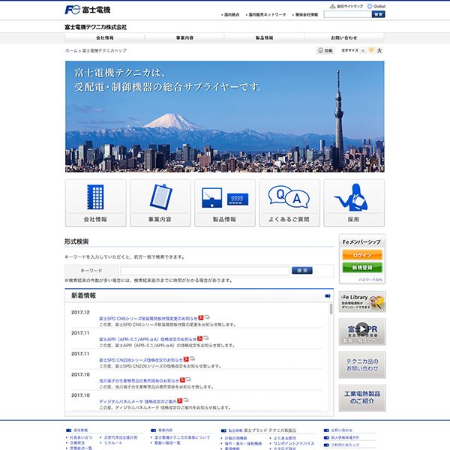
Task: Open 富士APR 価格改定 notice link
Action: click(148, 339)
